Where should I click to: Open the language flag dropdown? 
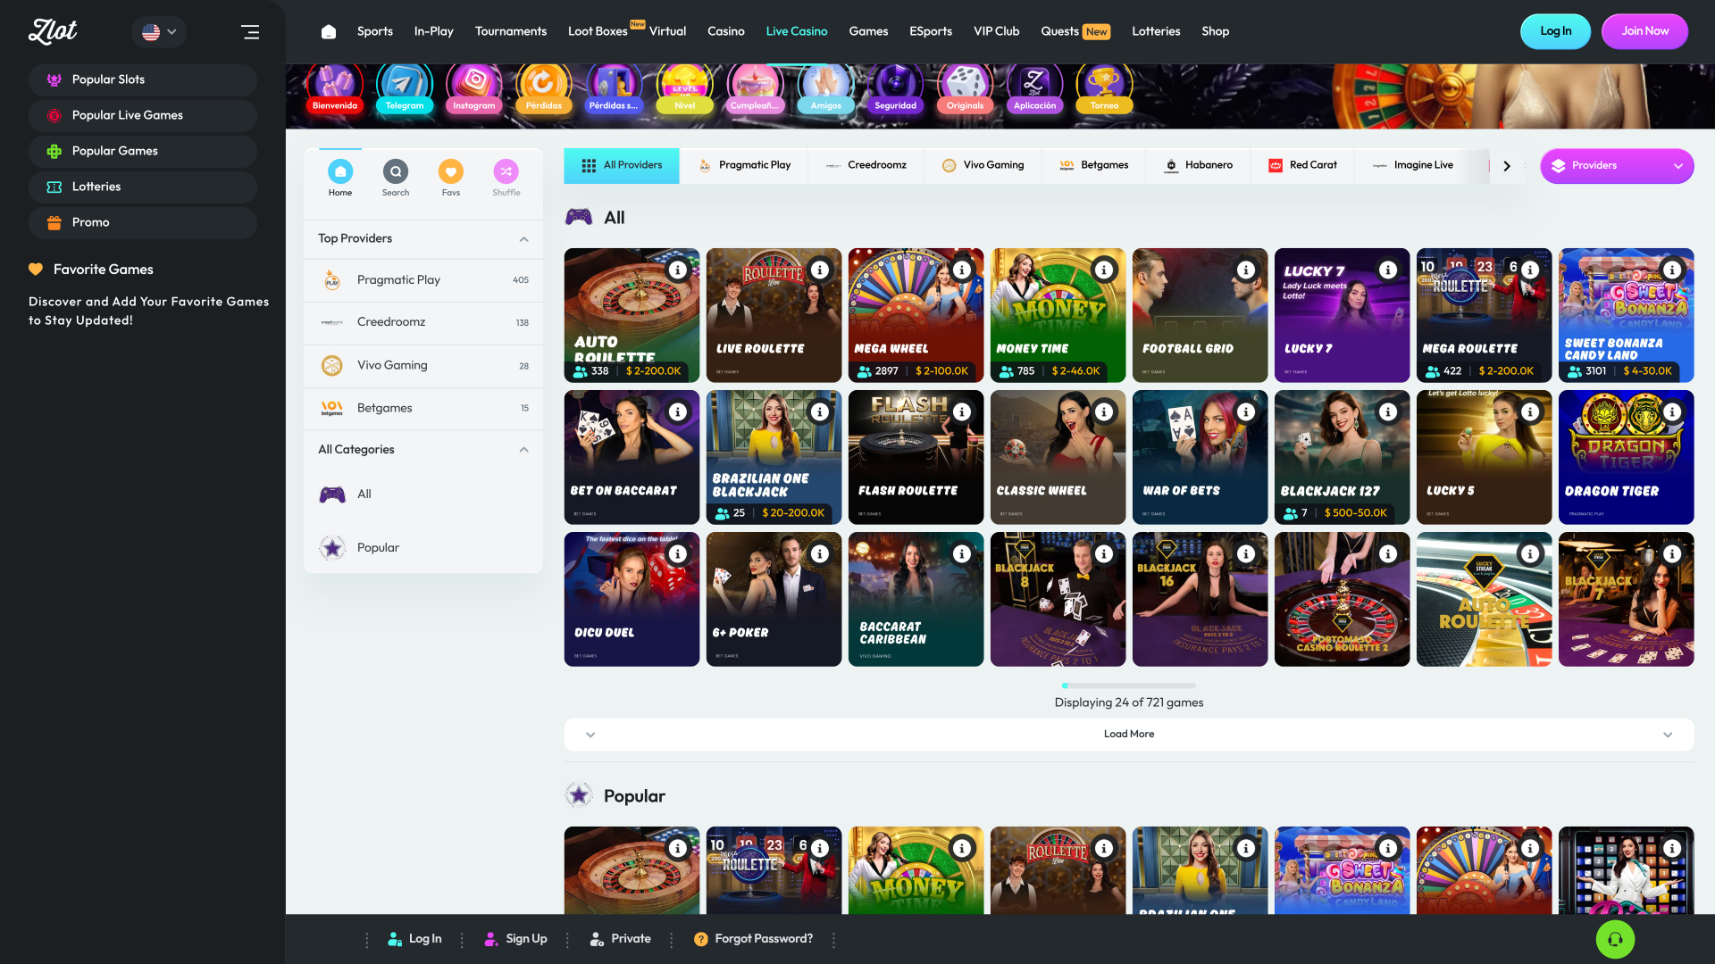(x=159, y=32)
